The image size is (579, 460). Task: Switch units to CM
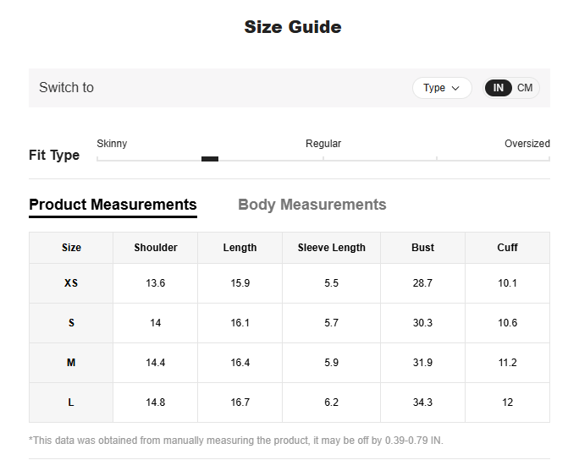point(524,88)
